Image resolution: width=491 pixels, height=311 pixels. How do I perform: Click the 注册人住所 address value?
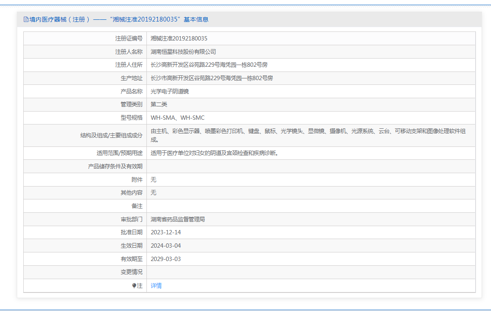(x=209, y=65)
